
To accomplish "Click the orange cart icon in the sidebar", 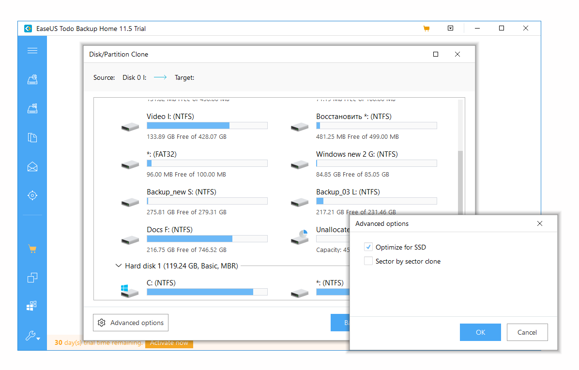I will [x=32, y=249].
